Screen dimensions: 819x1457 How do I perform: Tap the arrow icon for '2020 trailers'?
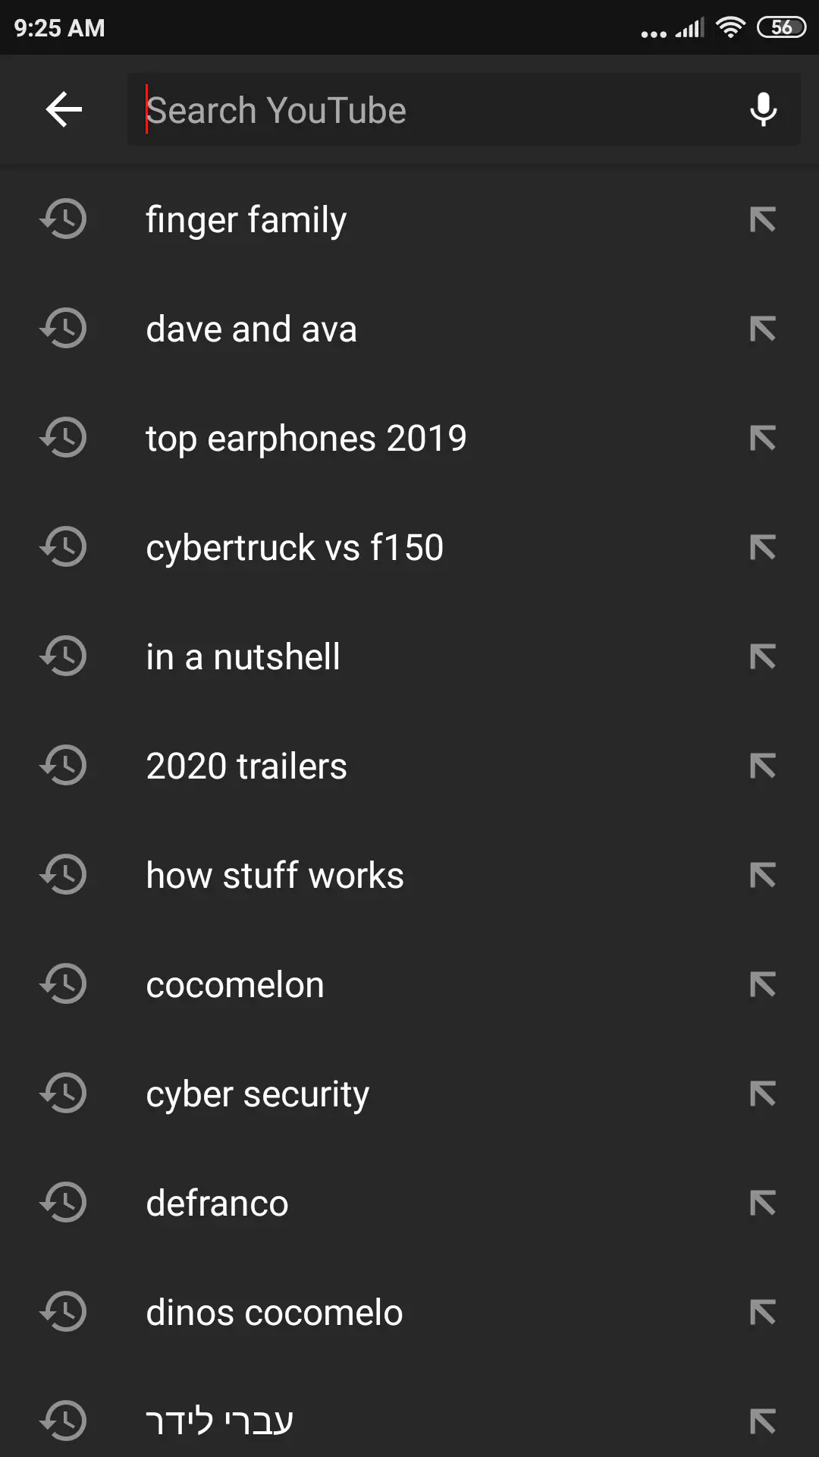pos(762,766)
